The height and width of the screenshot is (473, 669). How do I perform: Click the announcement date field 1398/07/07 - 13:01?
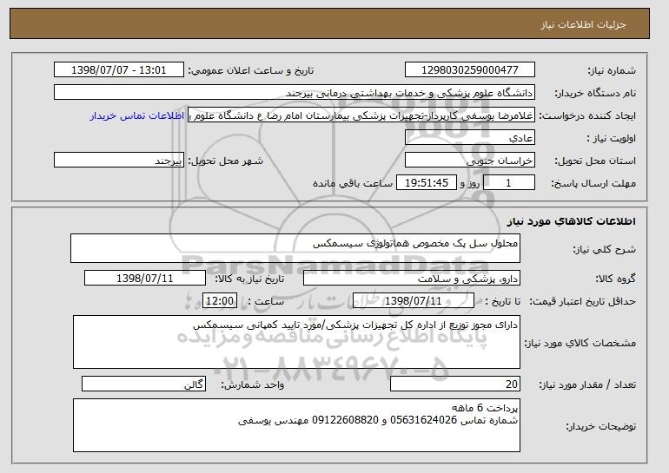[x=119, y=70]
